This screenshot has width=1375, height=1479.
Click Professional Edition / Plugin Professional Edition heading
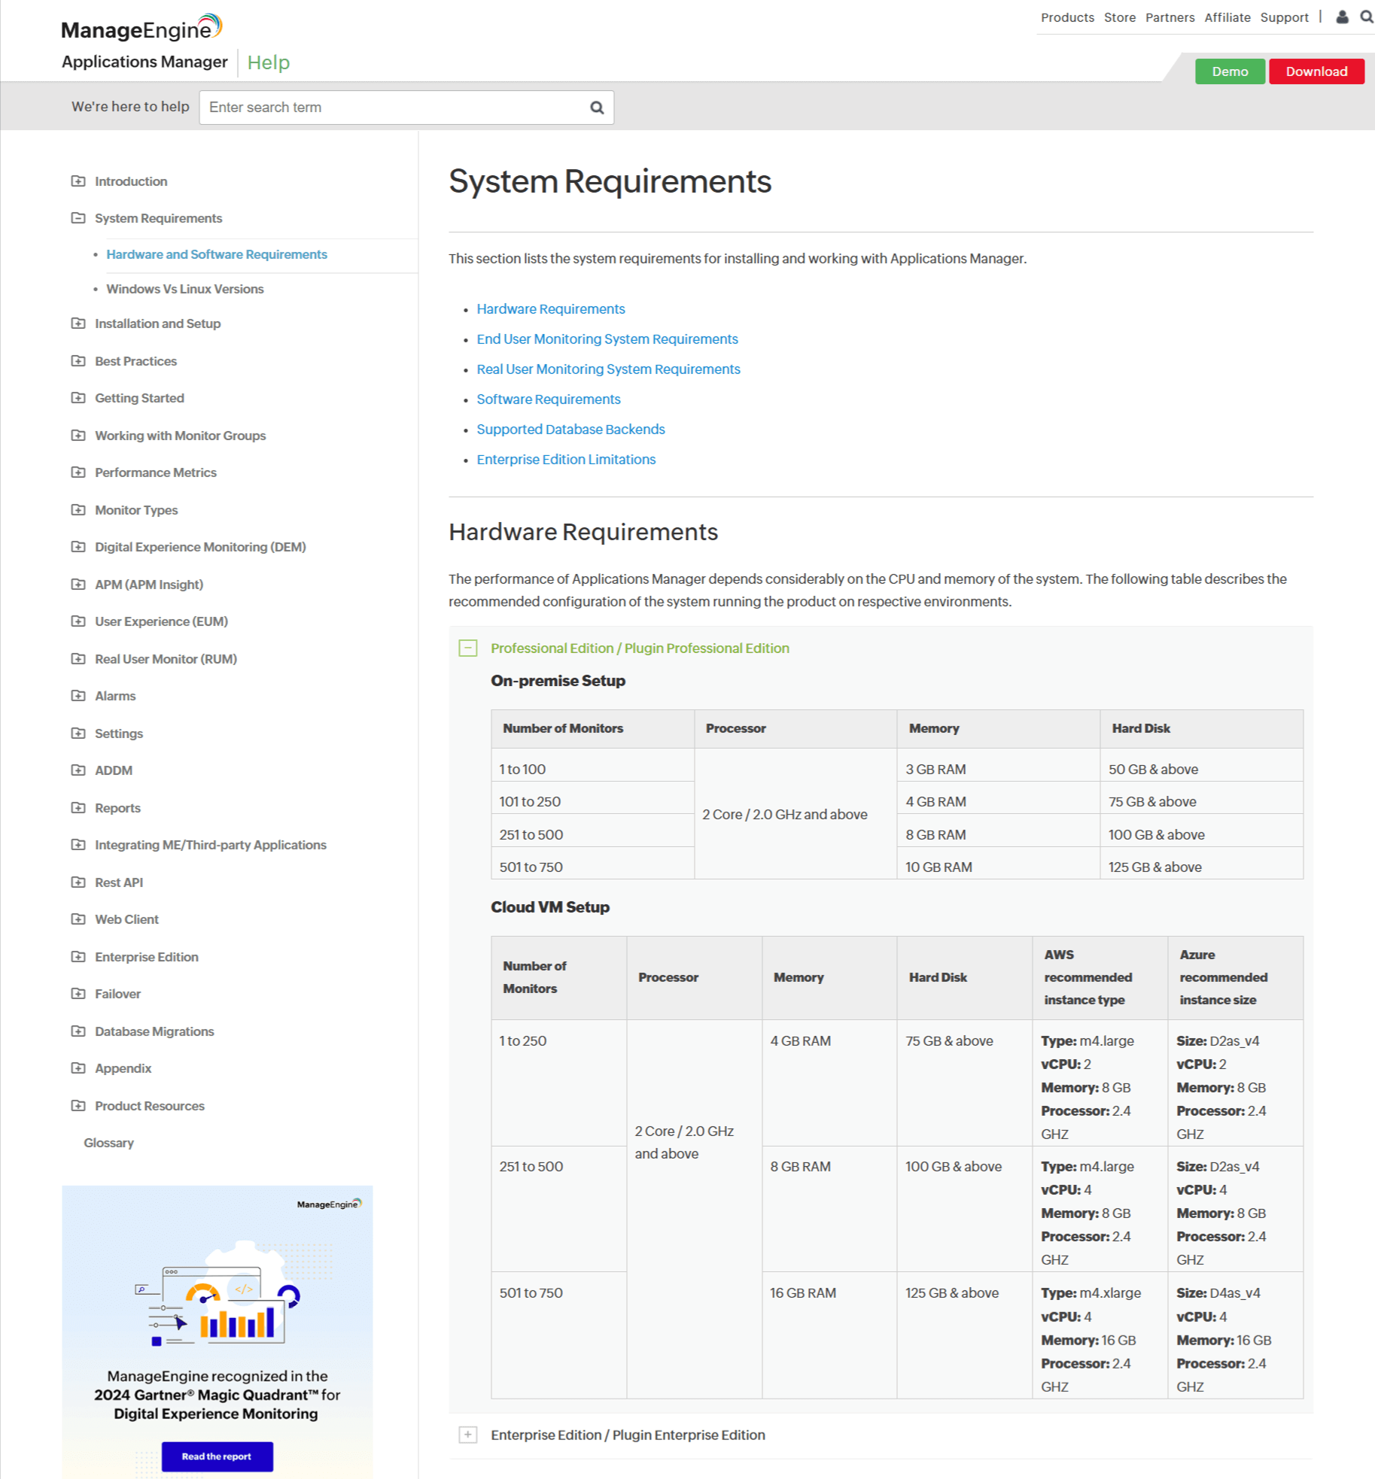640,648
